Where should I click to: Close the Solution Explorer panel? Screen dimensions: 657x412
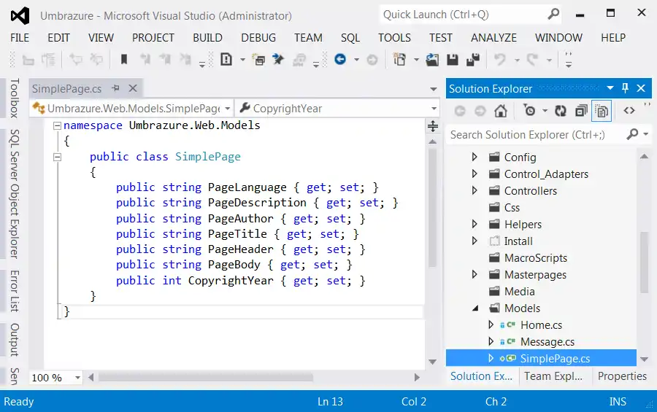pos(641,88)
